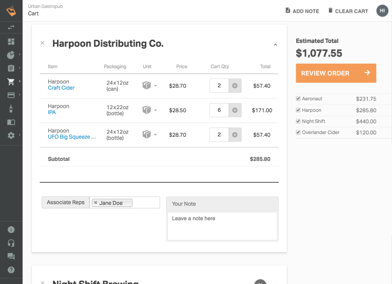This screenshot has width=392, height=284.
Task: Expand submenu arrow next to card icon
Action: point(20,95)
